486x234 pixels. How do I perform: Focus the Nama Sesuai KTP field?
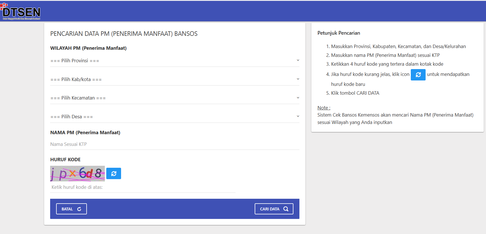[174, 144]
